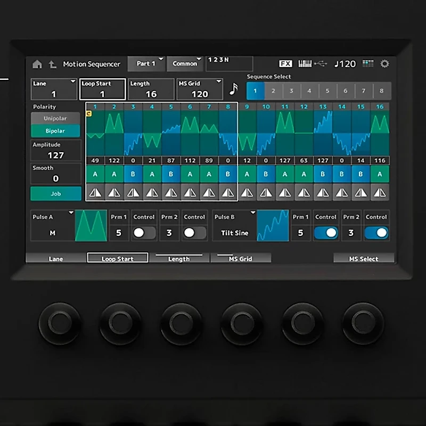
Task: Click the exit/back arrow icon
Action: tap(52, 64)
